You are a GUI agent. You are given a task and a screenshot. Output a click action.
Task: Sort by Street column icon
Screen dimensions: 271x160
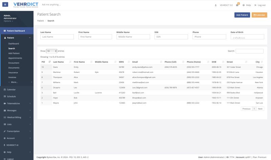[x=246, y=62]
